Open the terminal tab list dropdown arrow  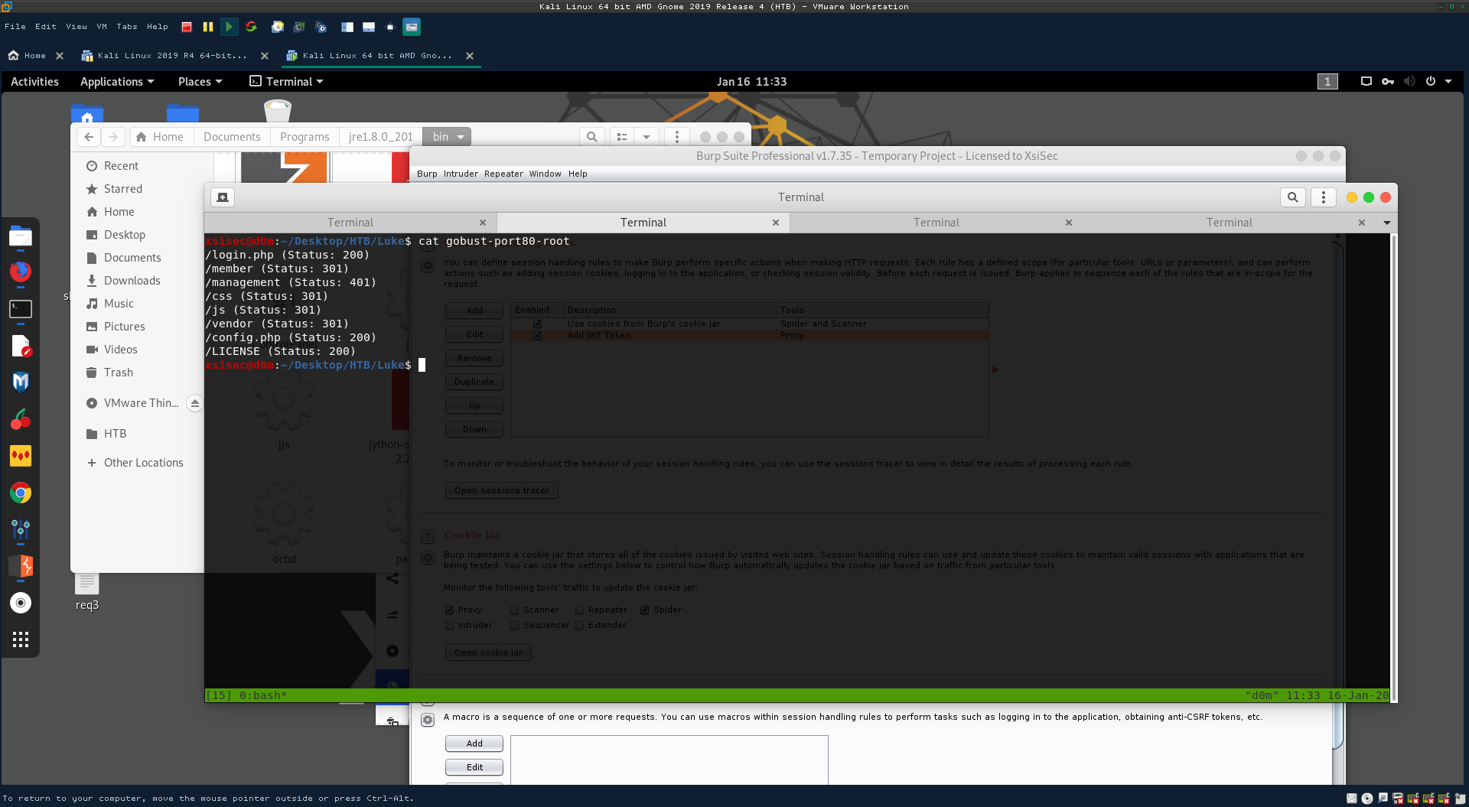pos(1386,223)
